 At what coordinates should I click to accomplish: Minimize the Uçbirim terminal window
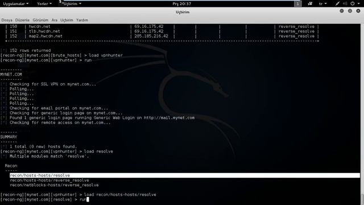pos(341,11)
